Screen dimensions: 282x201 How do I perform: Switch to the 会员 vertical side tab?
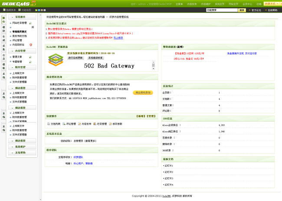(x=4, y=57)
